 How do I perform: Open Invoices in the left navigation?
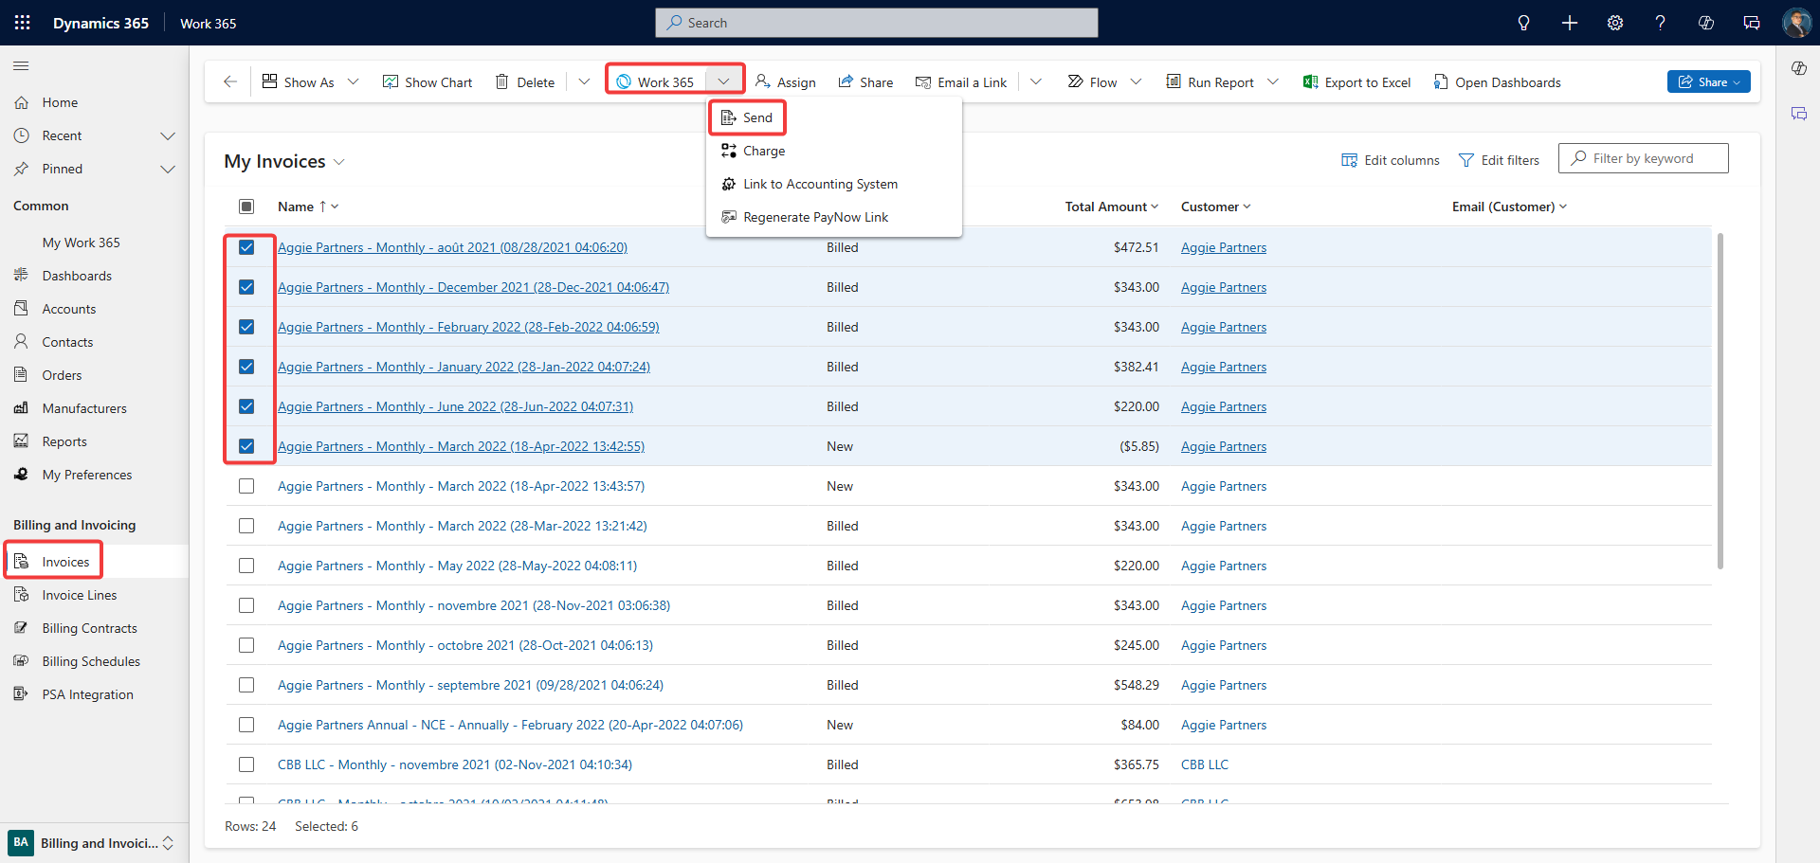pos(65,562)
